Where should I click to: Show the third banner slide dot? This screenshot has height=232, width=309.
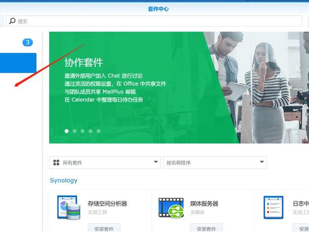(x=82, y=131)
